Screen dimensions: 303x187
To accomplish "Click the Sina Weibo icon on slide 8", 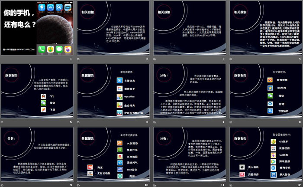I will point(270,79).
